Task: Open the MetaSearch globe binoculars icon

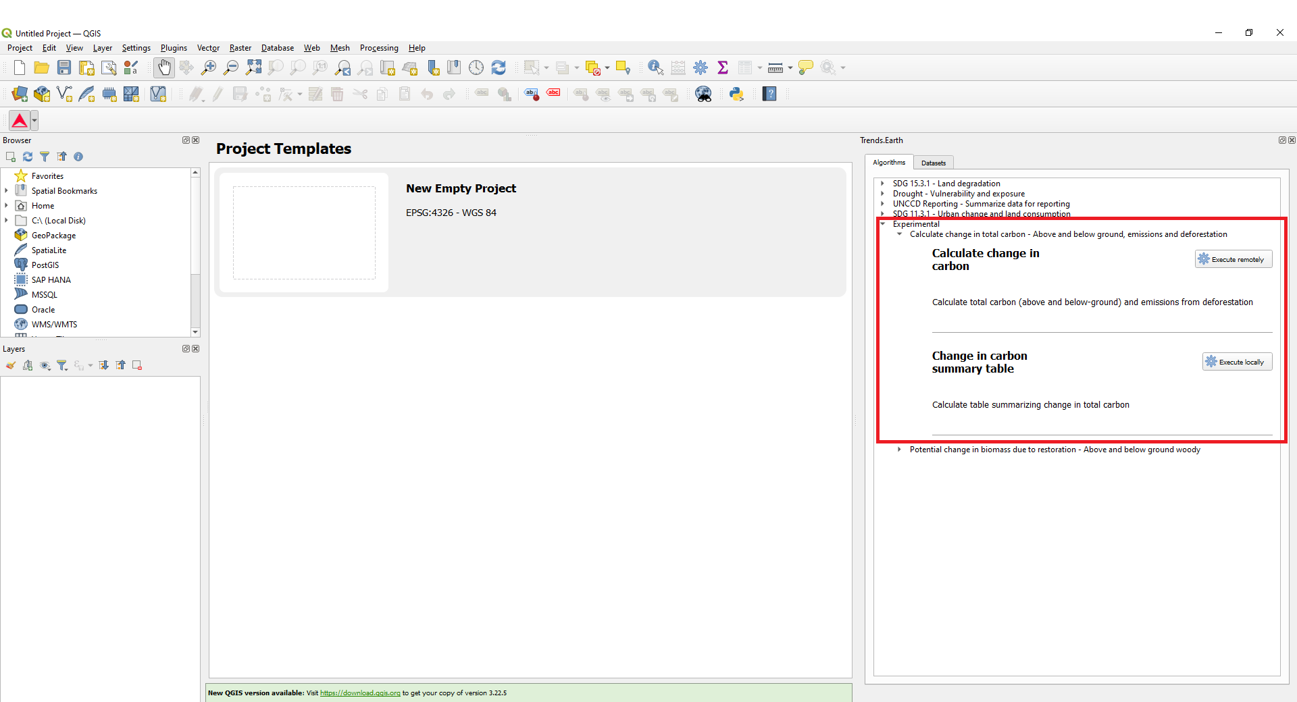Action: (703, 94)
